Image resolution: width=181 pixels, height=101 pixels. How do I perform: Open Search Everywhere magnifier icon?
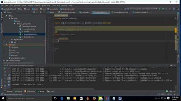pyautogui.click(x=178, y=9)
